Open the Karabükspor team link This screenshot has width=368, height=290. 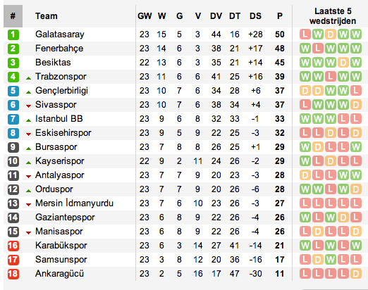pyautogui.click(x=61, y=246)
